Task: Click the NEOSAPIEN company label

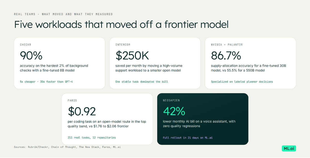Action: 171,100
